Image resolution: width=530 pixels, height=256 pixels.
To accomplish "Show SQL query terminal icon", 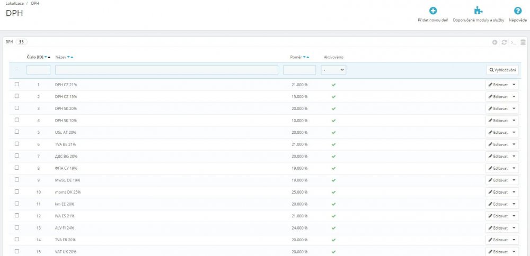I will tap(514, 42).
